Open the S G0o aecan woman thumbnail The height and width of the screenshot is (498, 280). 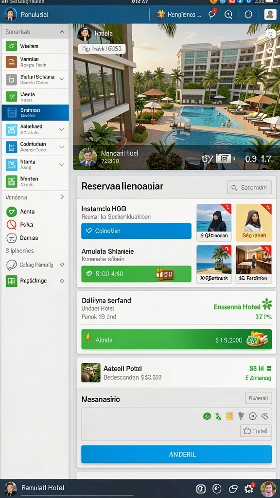214,222
